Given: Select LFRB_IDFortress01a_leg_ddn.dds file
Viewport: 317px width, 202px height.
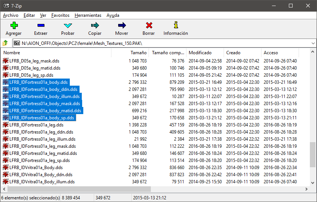Looking at the screenshot, I should click(x=41, y=132).
